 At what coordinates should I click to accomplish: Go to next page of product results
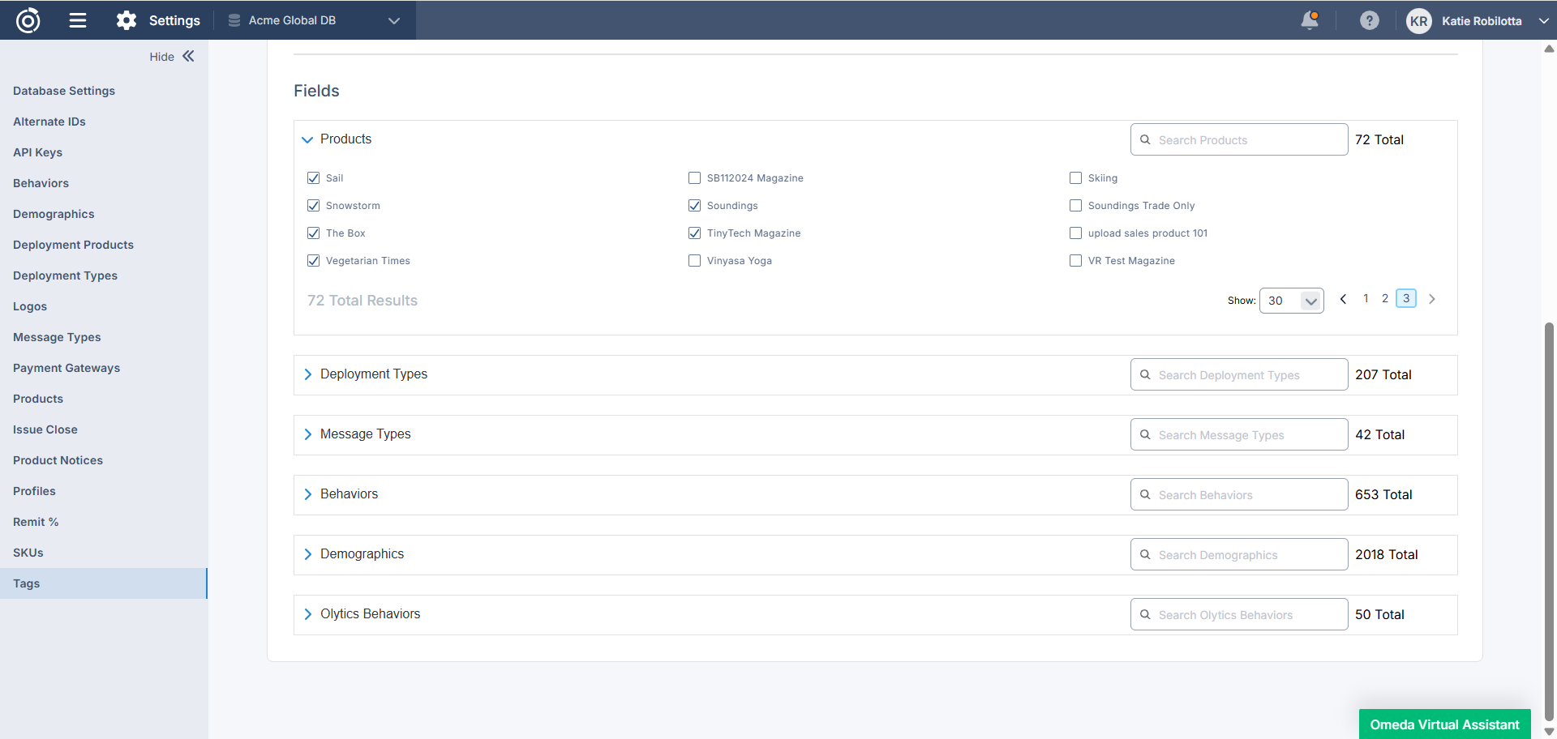pos(1431,299)
